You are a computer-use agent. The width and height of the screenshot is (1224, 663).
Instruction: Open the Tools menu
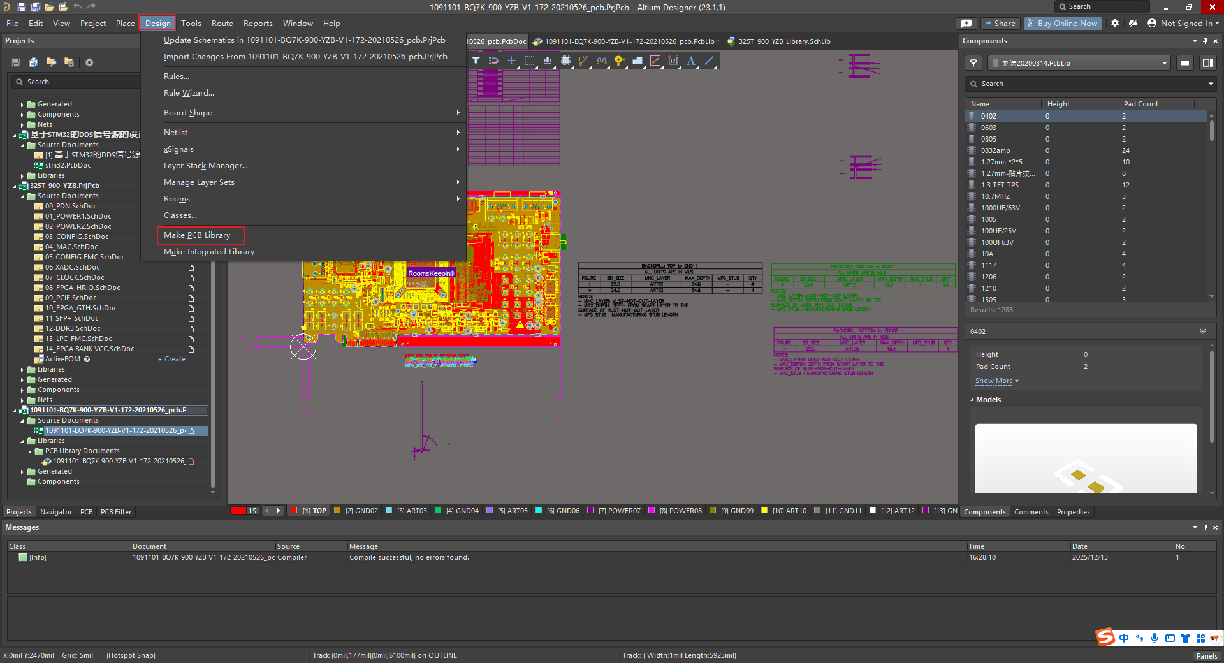[x=191, y=23]
